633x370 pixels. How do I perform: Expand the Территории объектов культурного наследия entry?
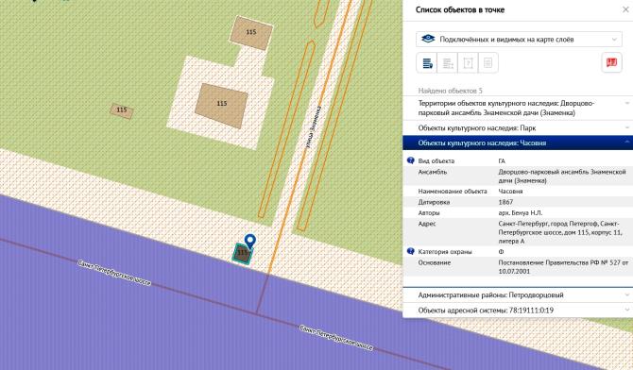[518, 108]
